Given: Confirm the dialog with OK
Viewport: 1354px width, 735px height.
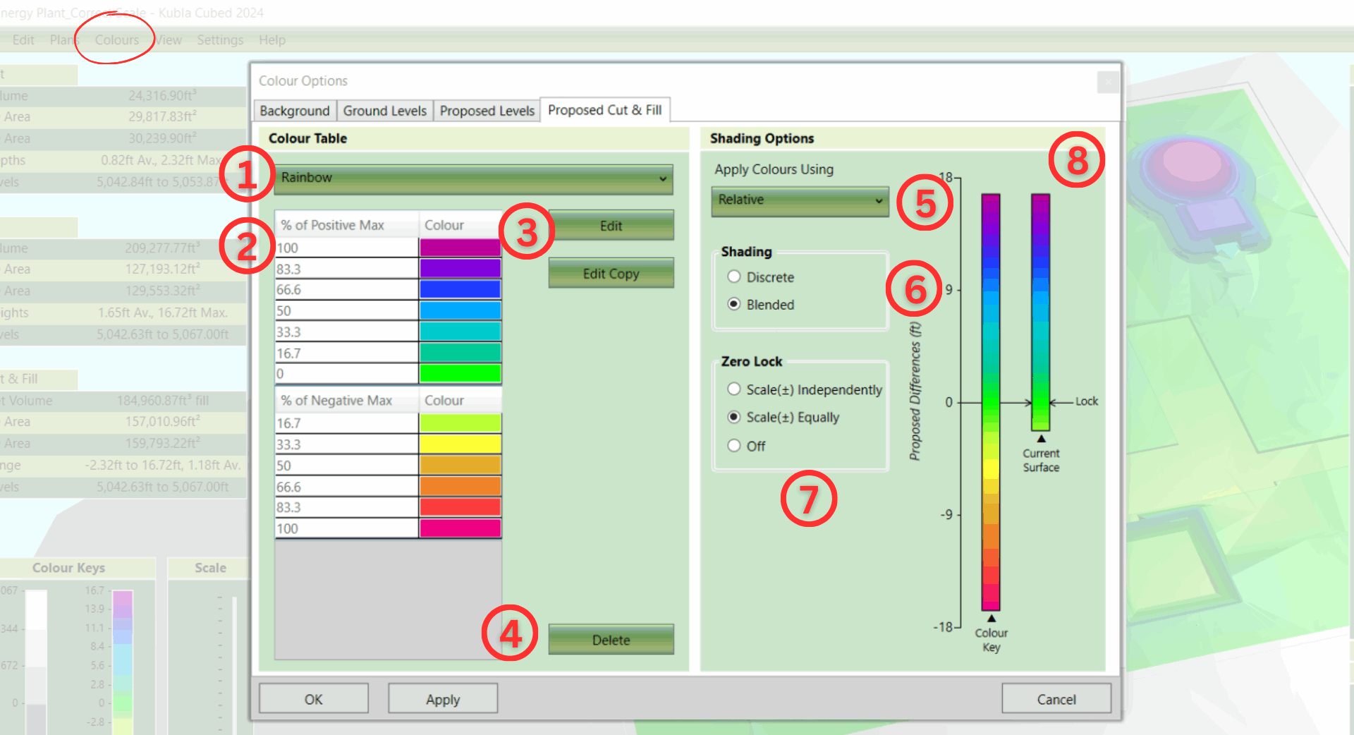Looking at the screenshot, I should coord(313,699).
